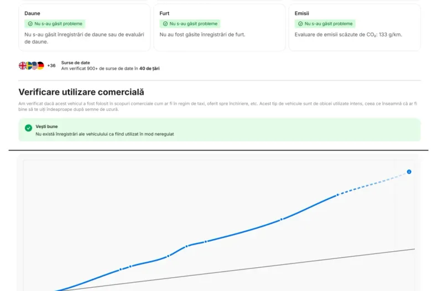Click the Surse de date label
437x291 pixels.
point(75,63)
